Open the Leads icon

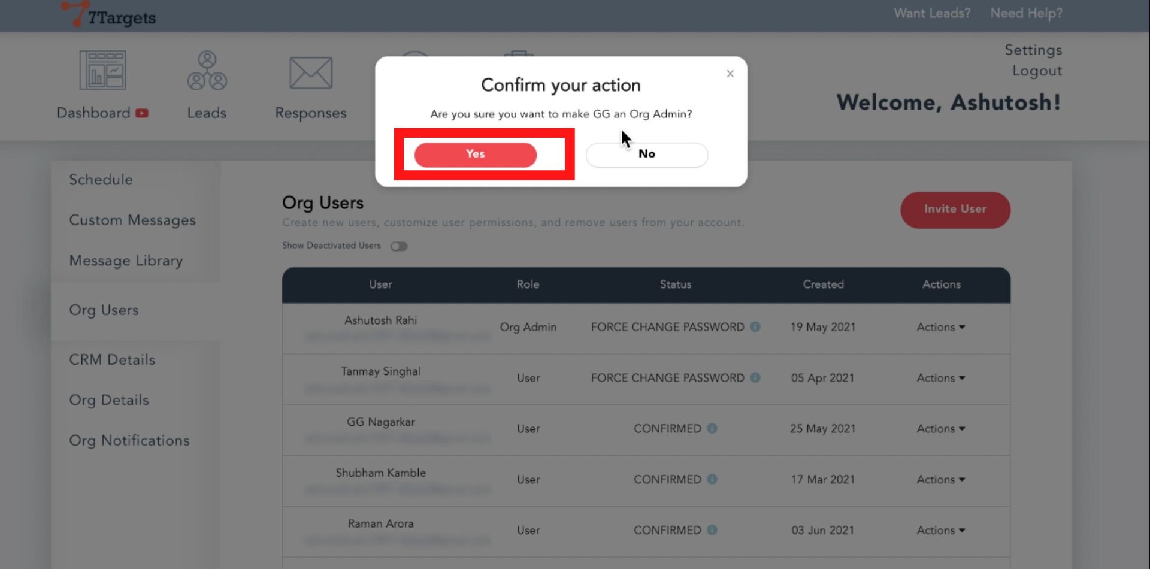point(207,71)
